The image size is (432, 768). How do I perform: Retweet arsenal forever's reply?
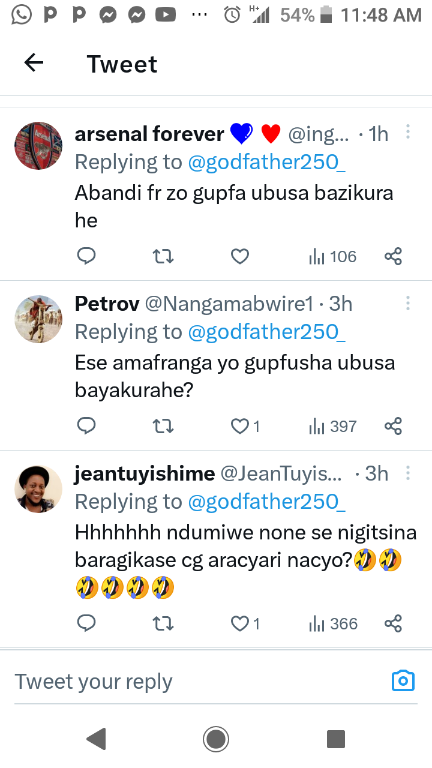pyautogui.click(x=163, y=257)
